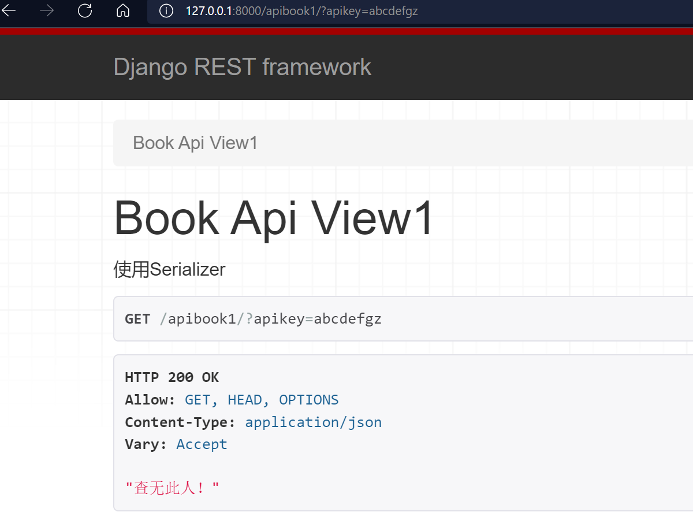Go to the browser home page icon

click(x=122, y=11)
